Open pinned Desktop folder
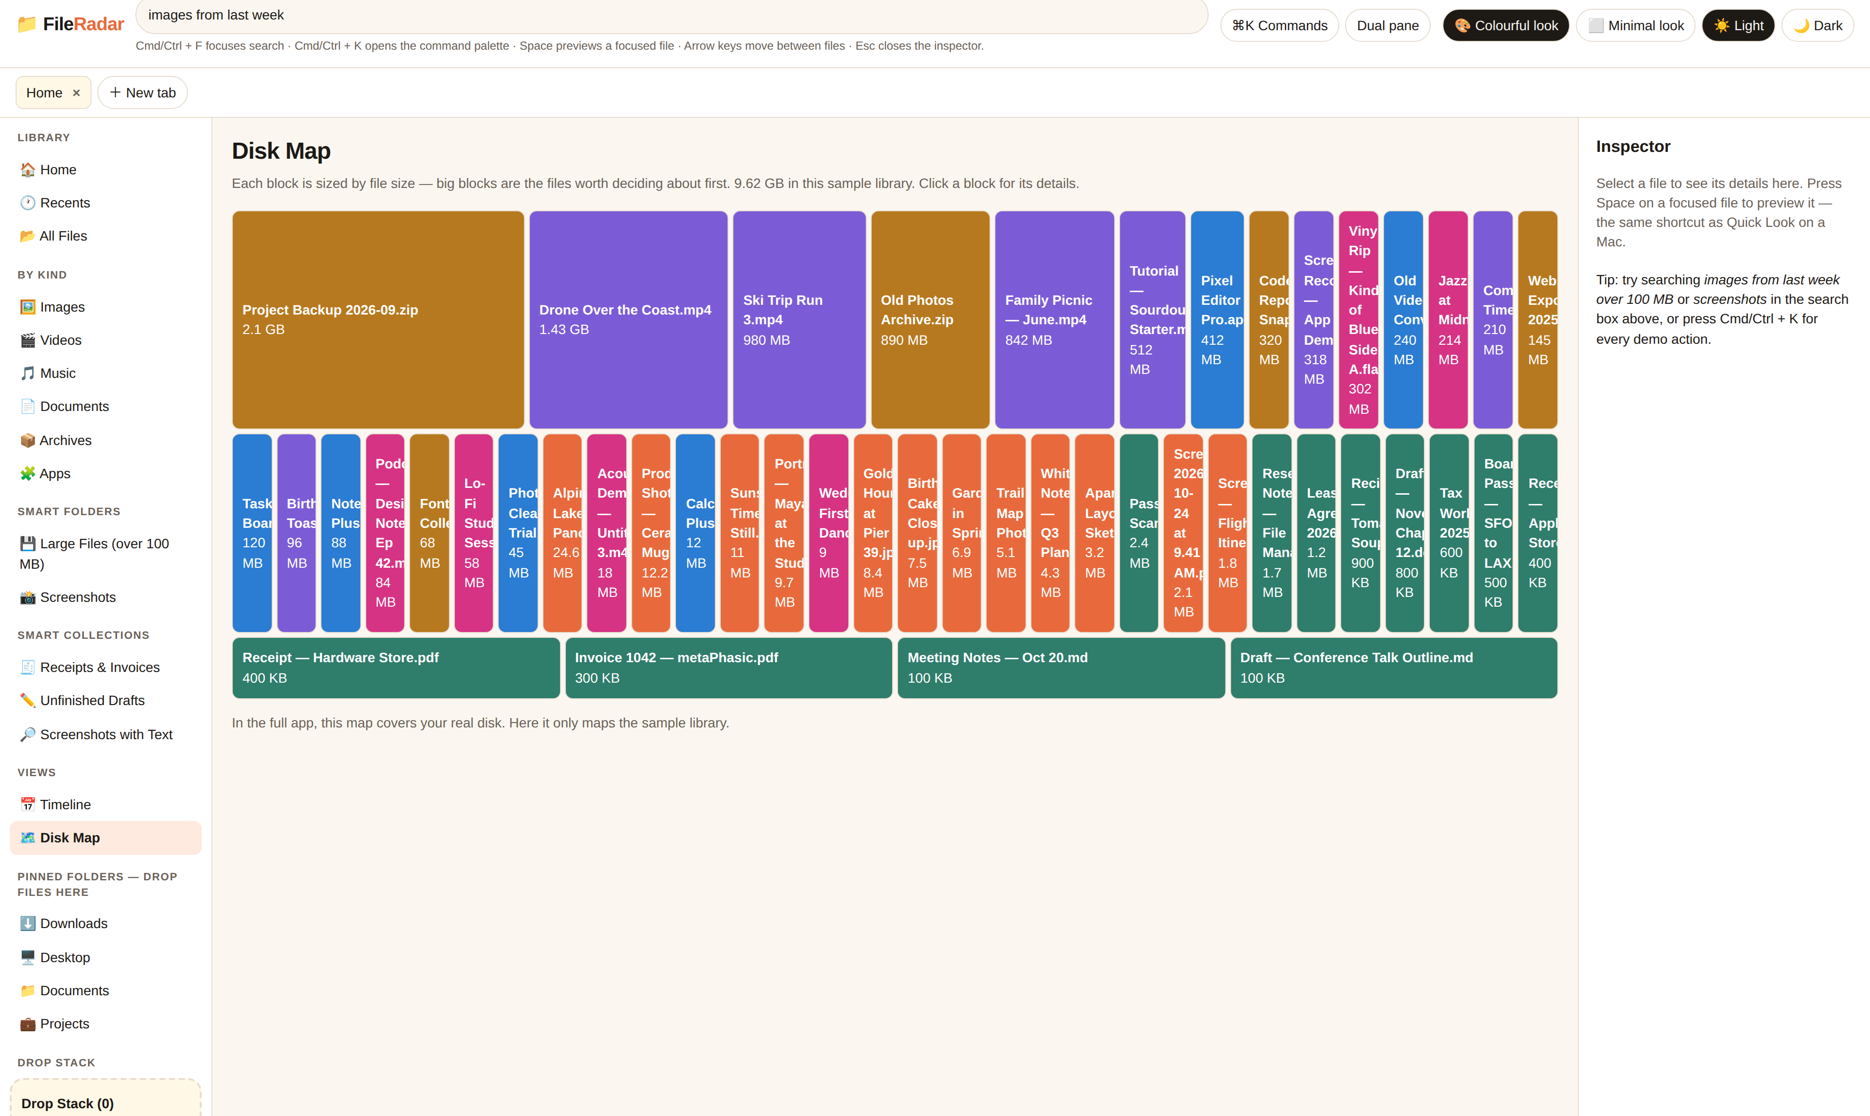 tap(105, 957)
